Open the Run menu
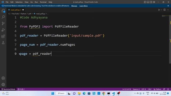This screenshot has width=171, height=96. coord(36,2)
